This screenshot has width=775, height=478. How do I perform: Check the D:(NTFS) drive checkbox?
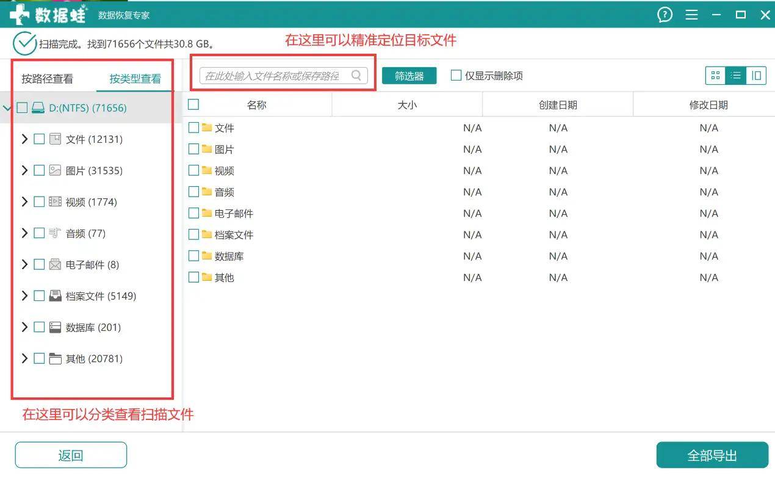(x=22, y=107)
